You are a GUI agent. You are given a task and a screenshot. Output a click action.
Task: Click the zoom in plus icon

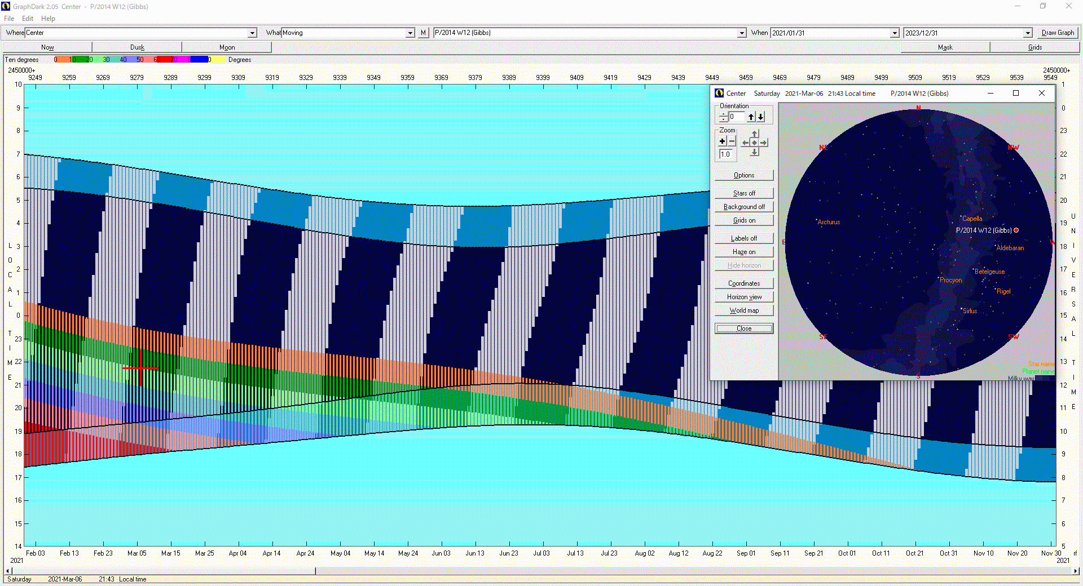pyautogui.click(x=723, y=141)
